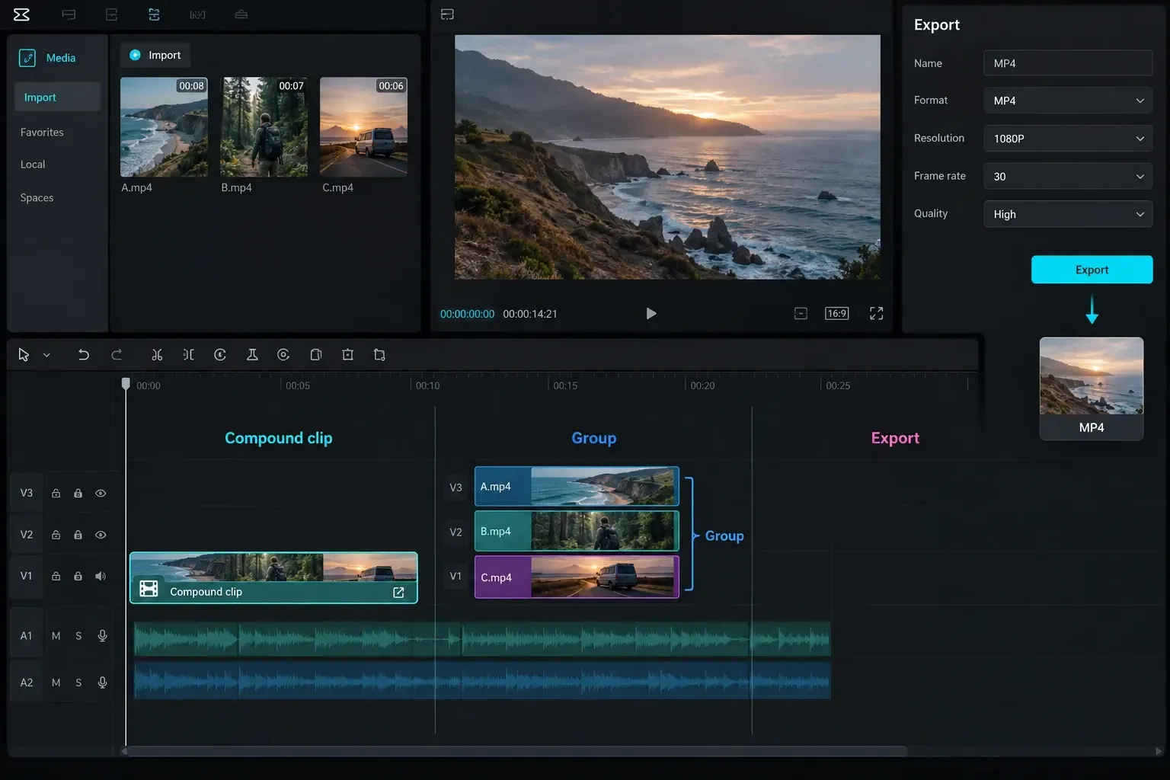Select Import in the sidebar

click(57, 97)
